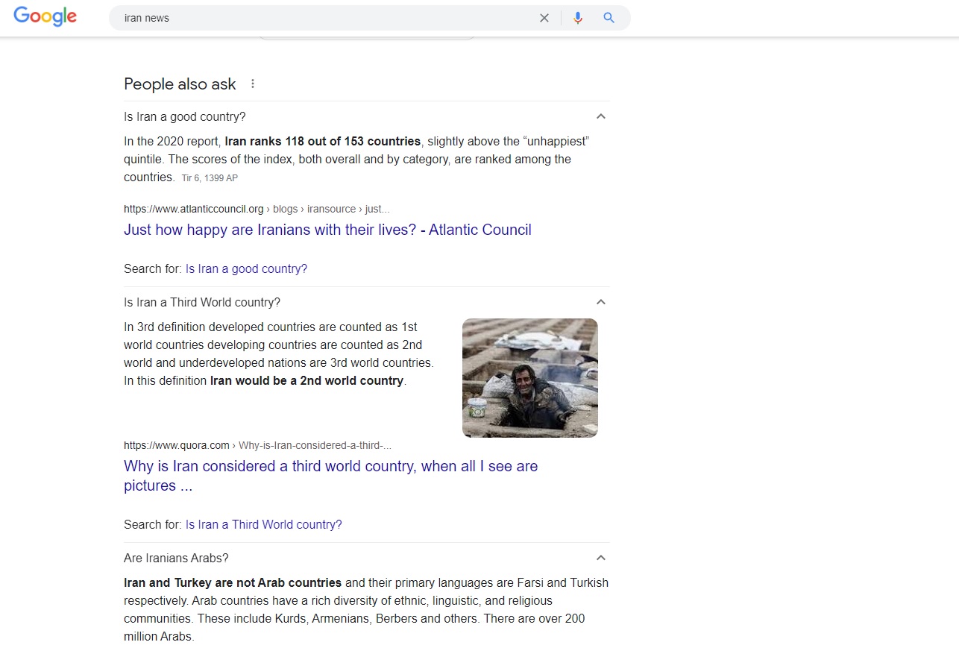Click the People also ask heading

tap(180, 84)
